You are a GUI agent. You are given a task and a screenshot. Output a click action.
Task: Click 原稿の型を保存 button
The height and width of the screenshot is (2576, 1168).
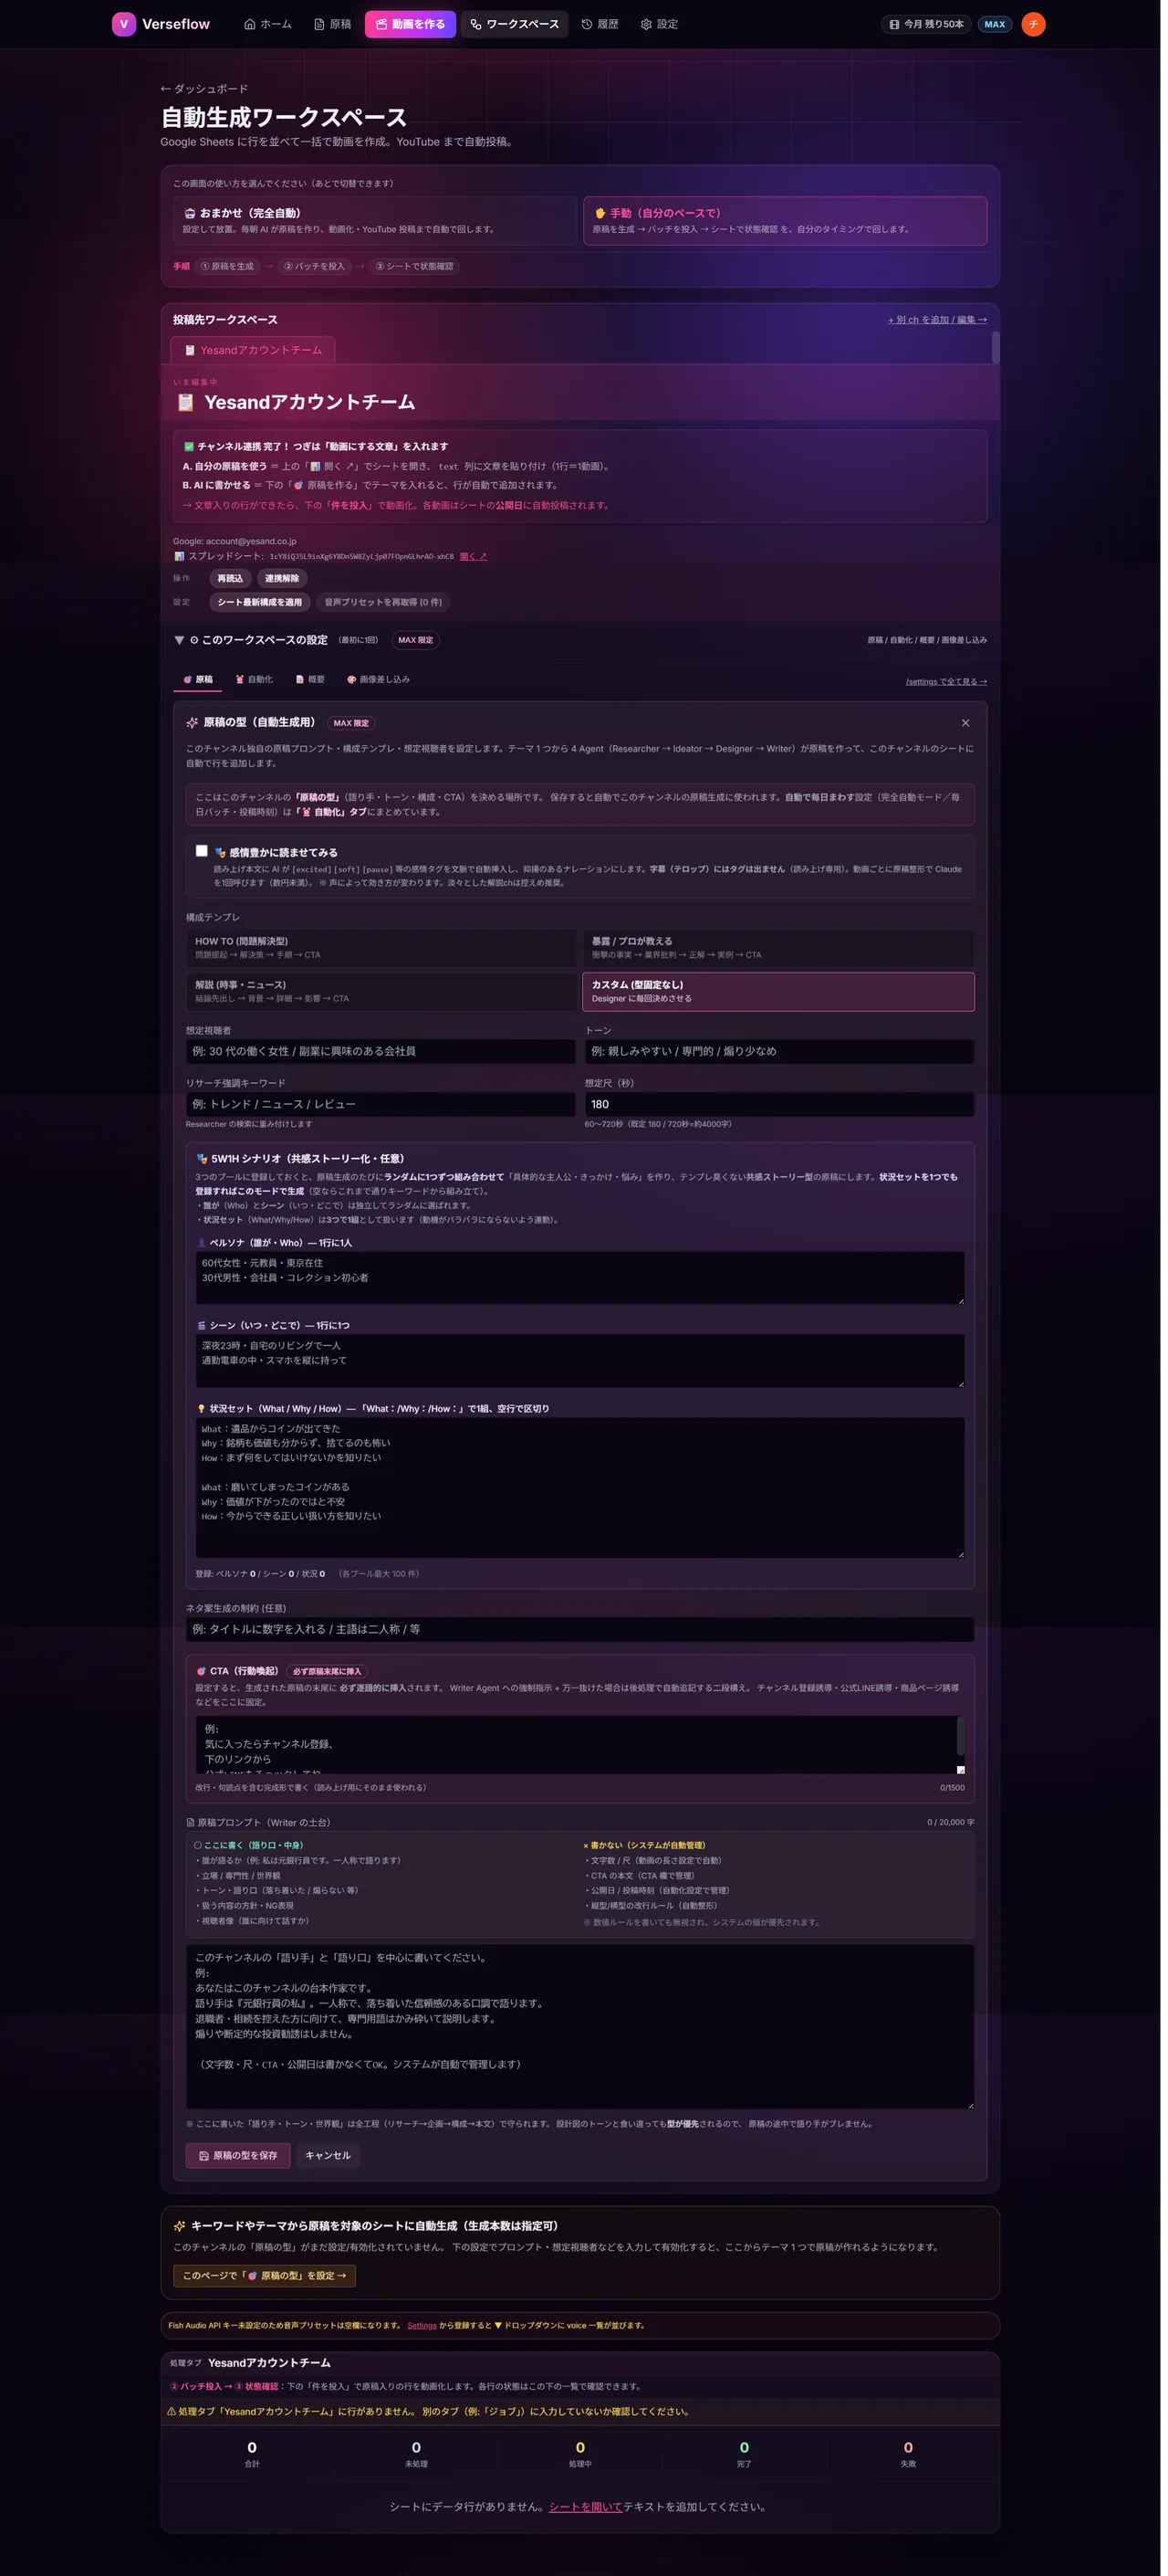click(238, 2155)
